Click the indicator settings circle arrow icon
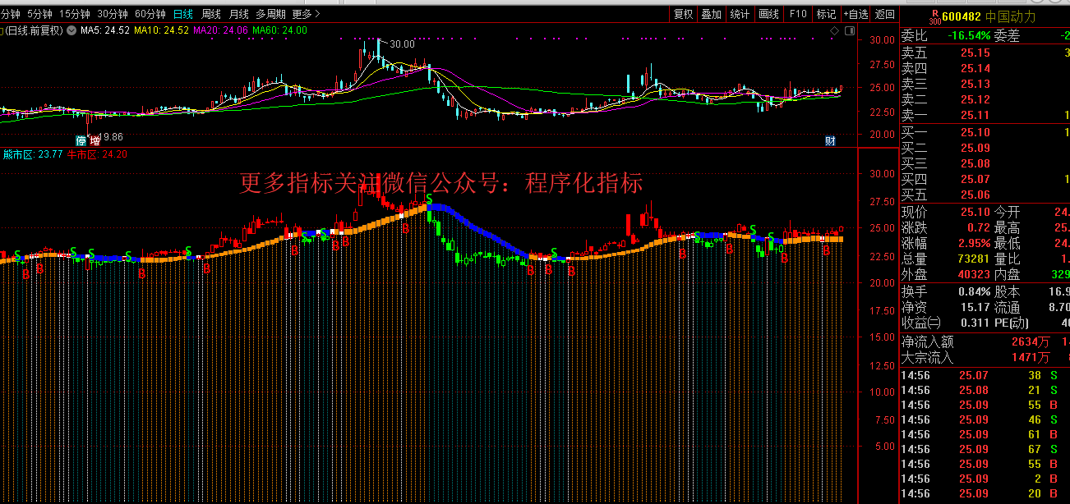This screenshot has height=504, width=1070. [x=71, y=30]
